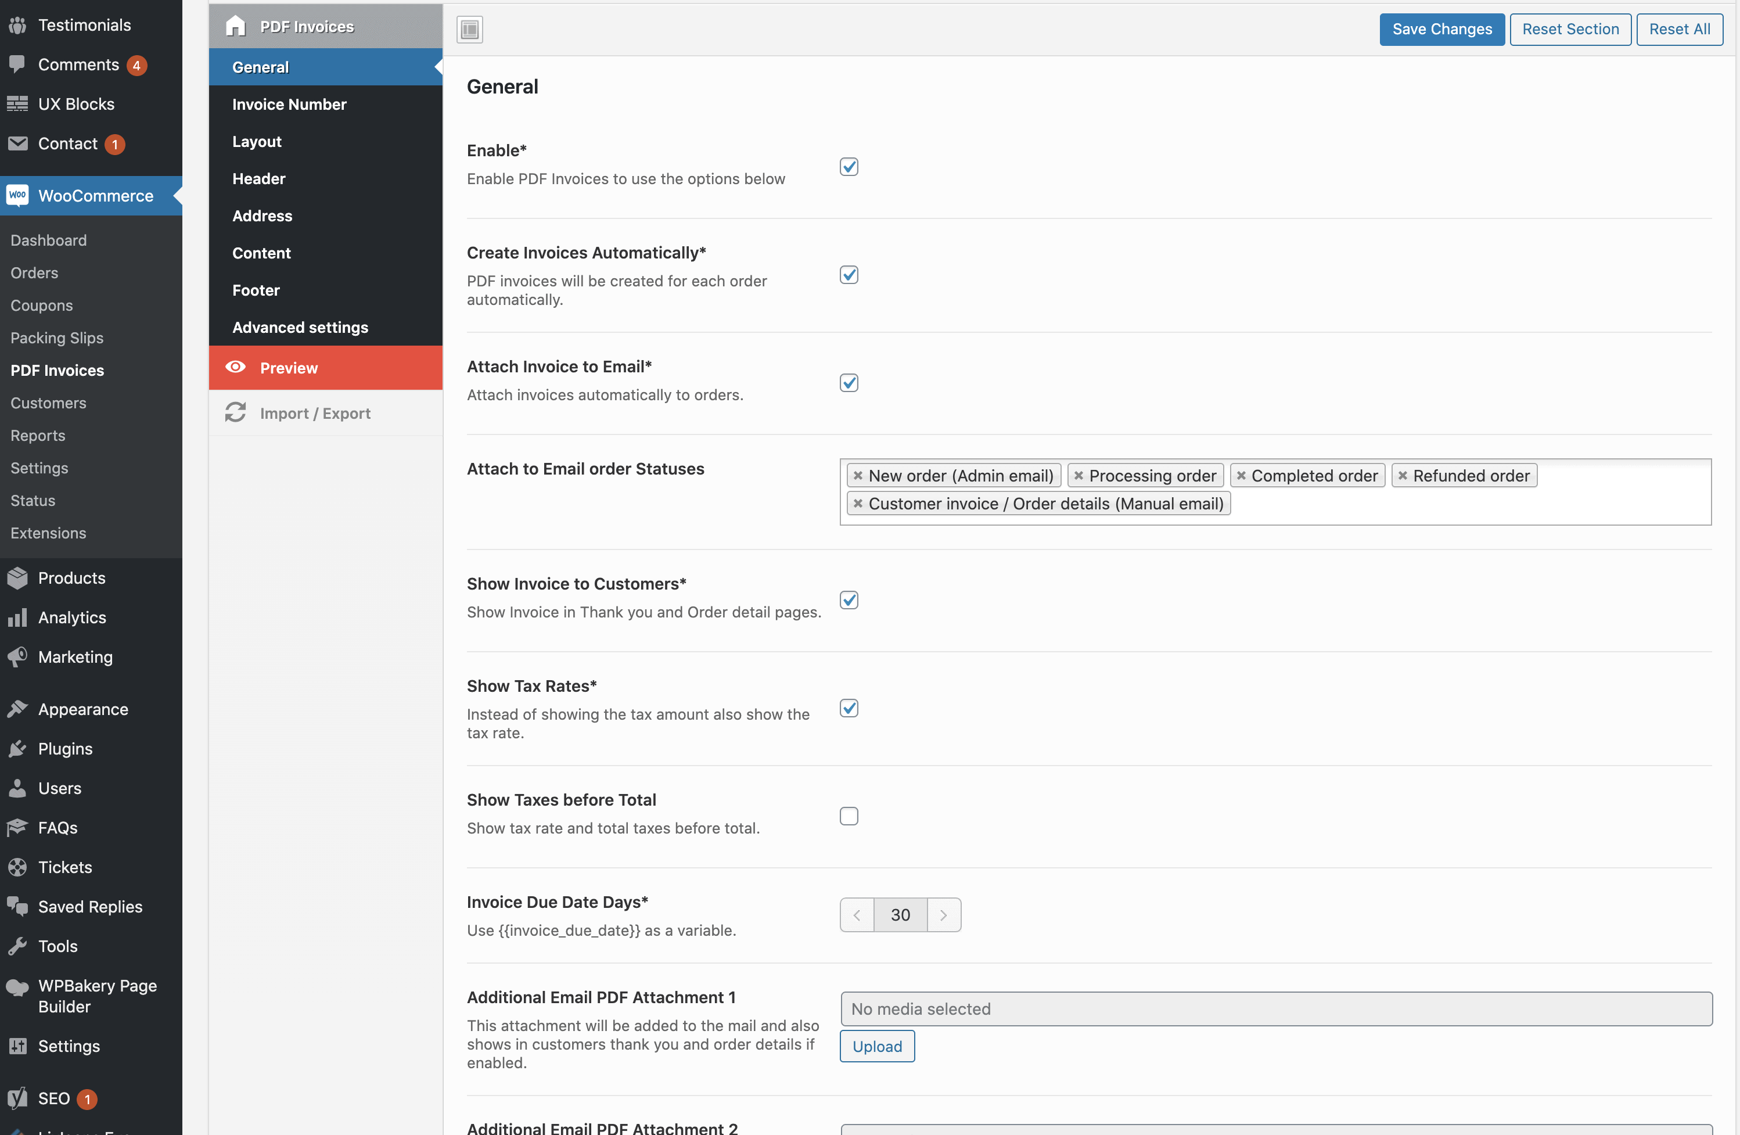Image resolution: width=1740 pixels, height=1135 pixels.
Task: Increment Invoice Due Date Days stepper
Action: click(944, 914)
